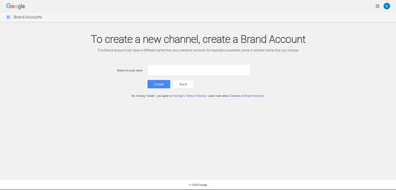Click the Brand Accounts icon
This screenshot has height=190, width=396.
point(8,17)
